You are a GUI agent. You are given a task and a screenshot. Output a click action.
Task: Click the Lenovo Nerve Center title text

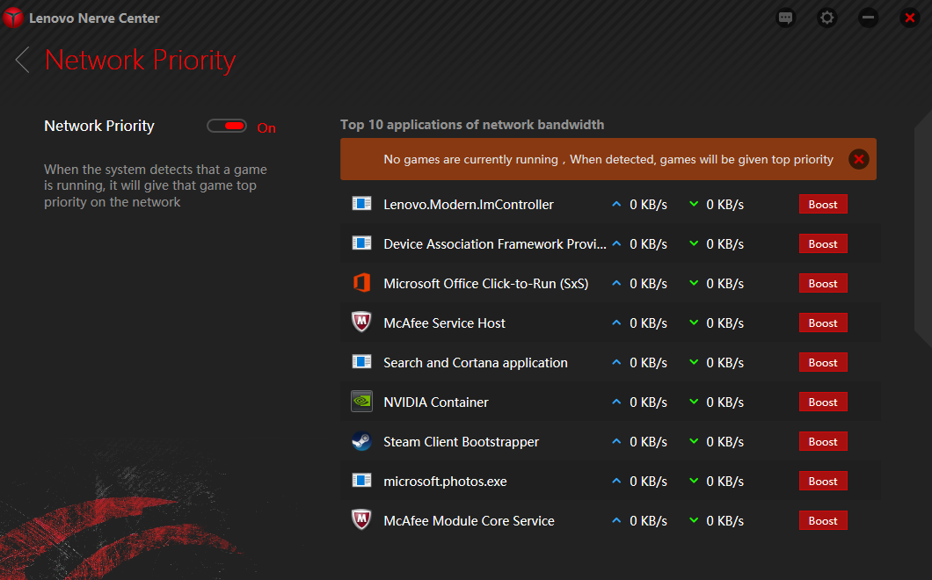pos(94,18)
